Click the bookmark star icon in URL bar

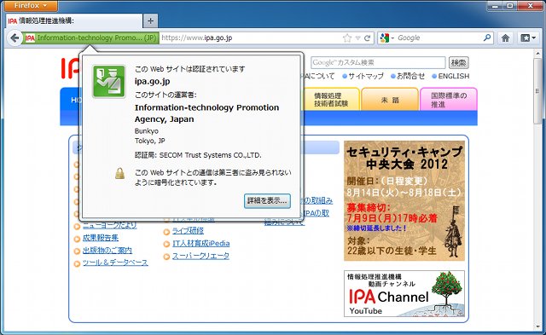[347, 38]
